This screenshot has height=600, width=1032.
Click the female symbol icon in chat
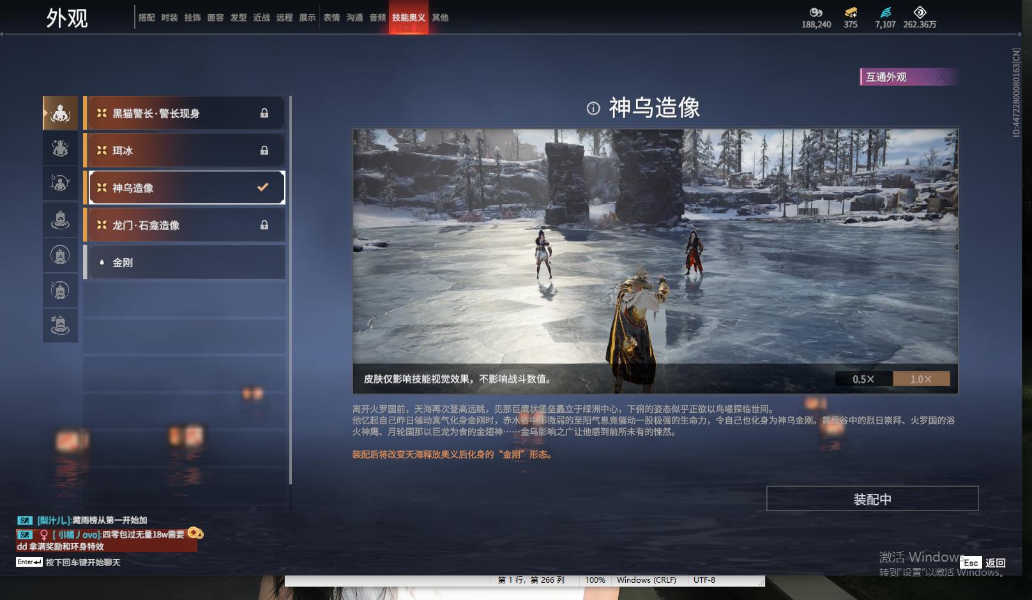pyautogui.click(x=44, y=534)
